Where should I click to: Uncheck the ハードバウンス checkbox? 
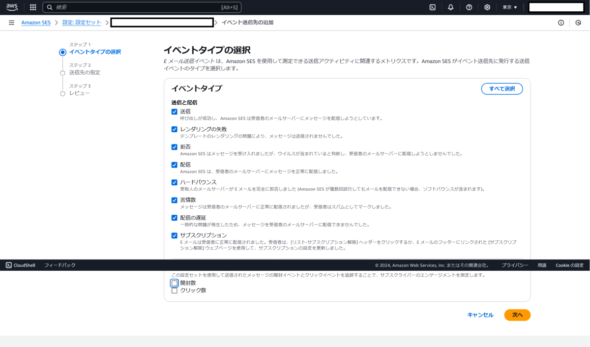pos(175,182)
